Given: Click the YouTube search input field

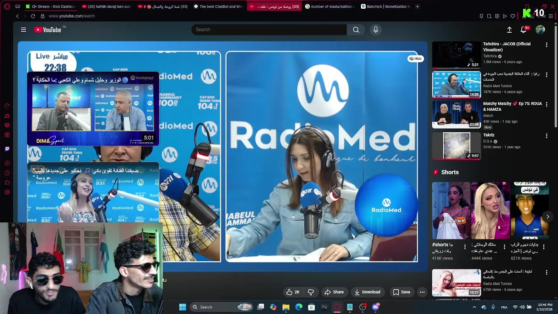Looking at the screenshot, I should (x=269, y=30).
